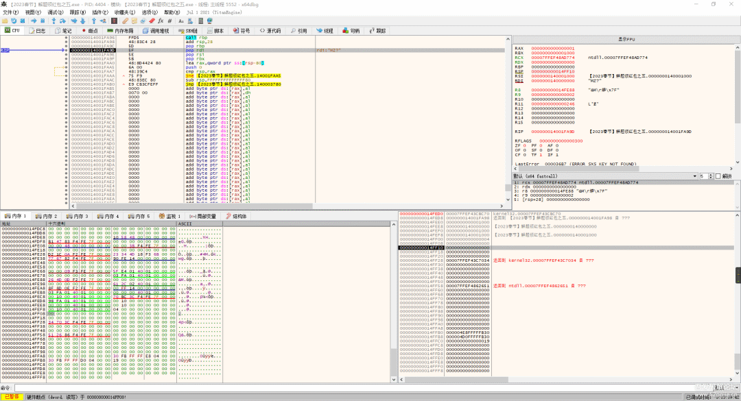
Task: Click the patches eraser icon
Action: 125,21
